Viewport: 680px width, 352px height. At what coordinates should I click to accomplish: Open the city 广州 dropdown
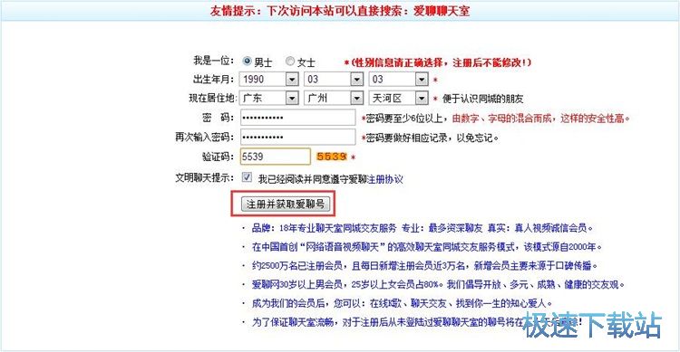(x=334, y=99)
